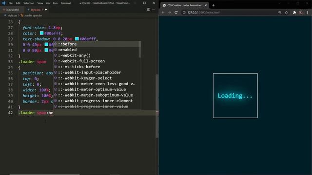Select the ::-webkit-meter-suboptimum-value suggestion
Viewport: 312px width, 175px height.
click(x=96, y=95)
